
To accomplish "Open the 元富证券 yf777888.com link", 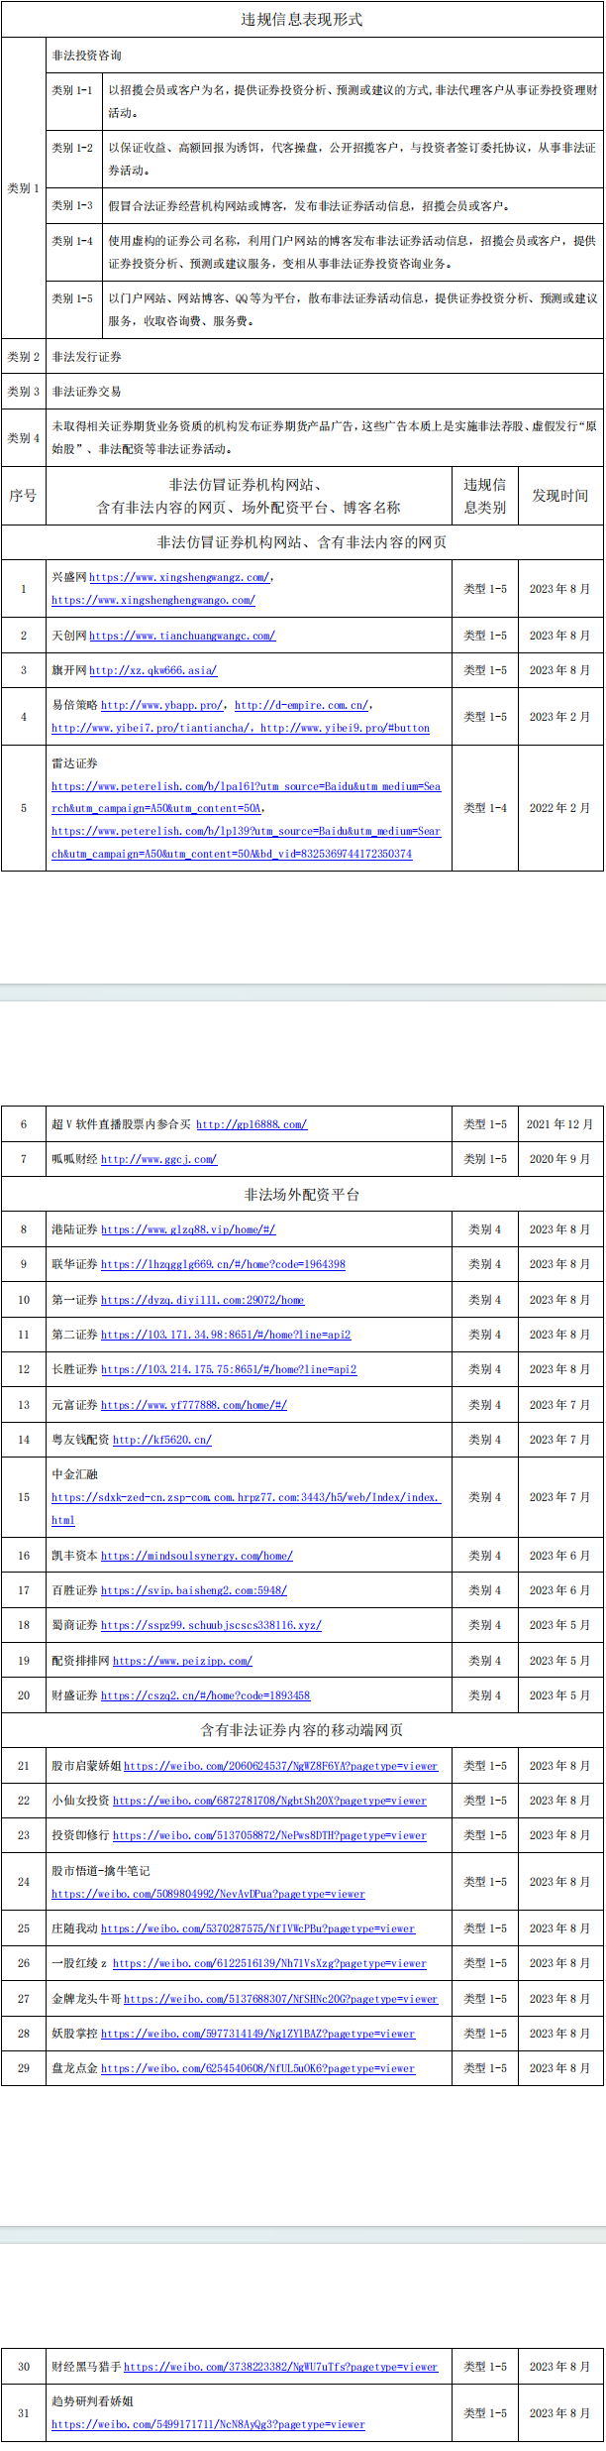I will click(x=194, y=1405).
